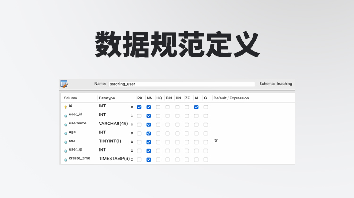Click the column icon next to user_ip
Screen dimensions: 354x198
point(66,150)
